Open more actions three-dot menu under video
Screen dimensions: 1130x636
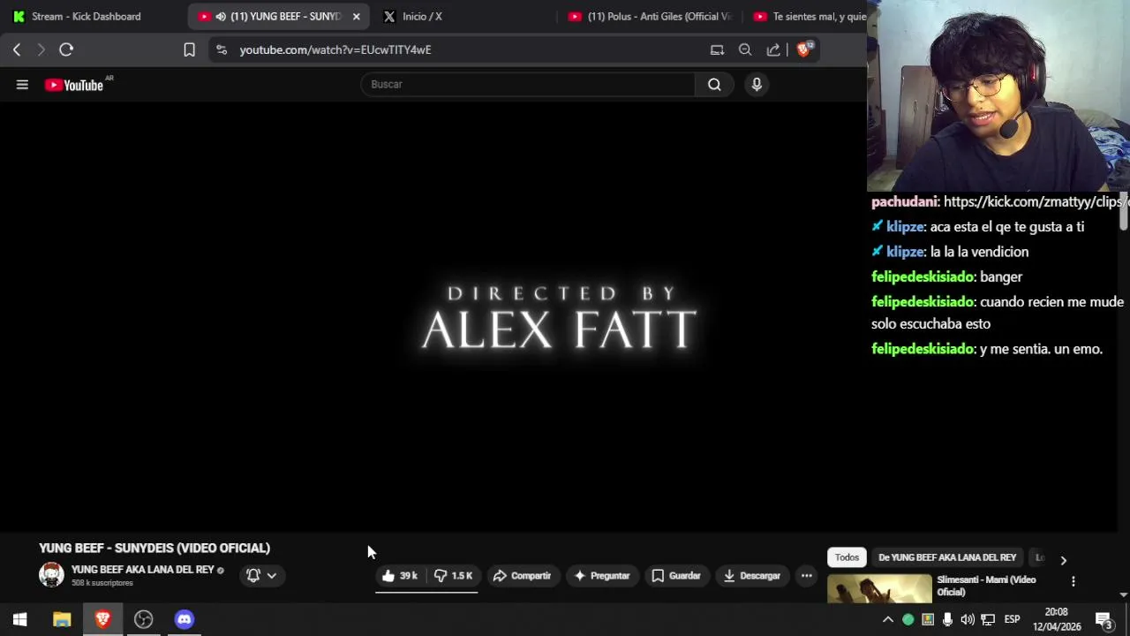point(806,576)
